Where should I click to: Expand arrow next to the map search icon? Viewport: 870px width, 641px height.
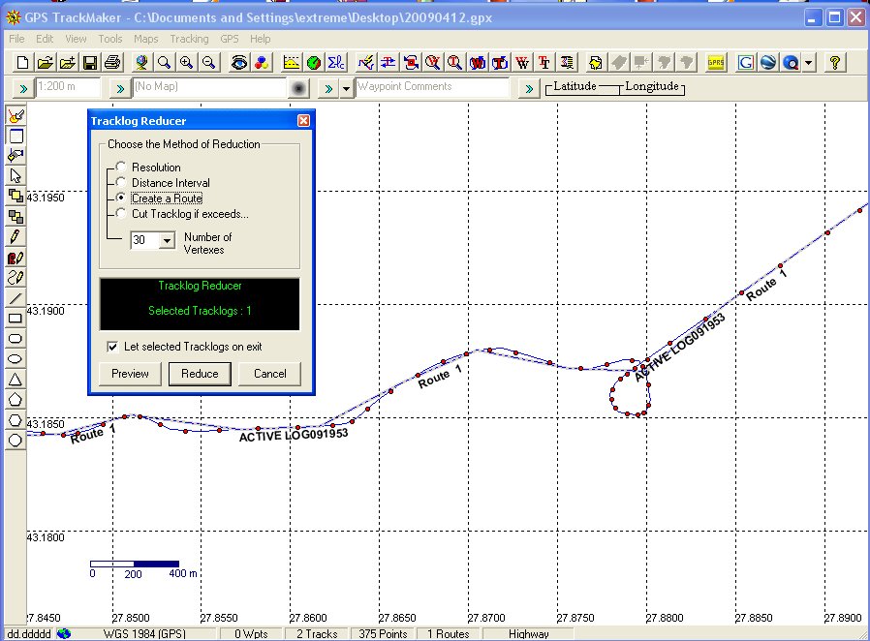tap(809, 63)
